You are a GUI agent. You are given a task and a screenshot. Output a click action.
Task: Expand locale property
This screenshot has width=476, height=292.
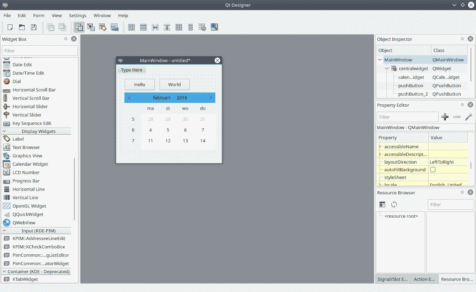pos(380,185)
